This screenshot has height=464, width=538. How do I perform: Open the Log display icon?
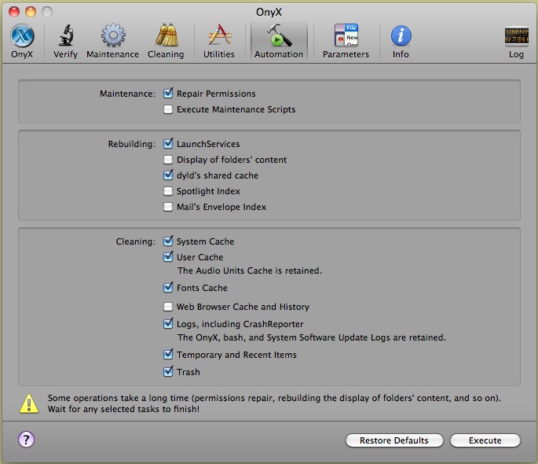[x=516, y=36]
